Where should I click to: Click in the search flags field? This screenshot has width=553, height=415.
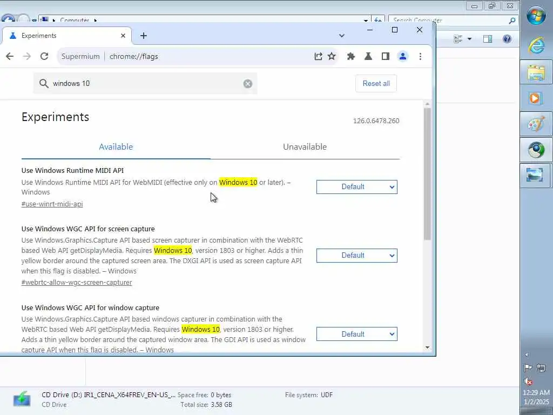(145, 84)
